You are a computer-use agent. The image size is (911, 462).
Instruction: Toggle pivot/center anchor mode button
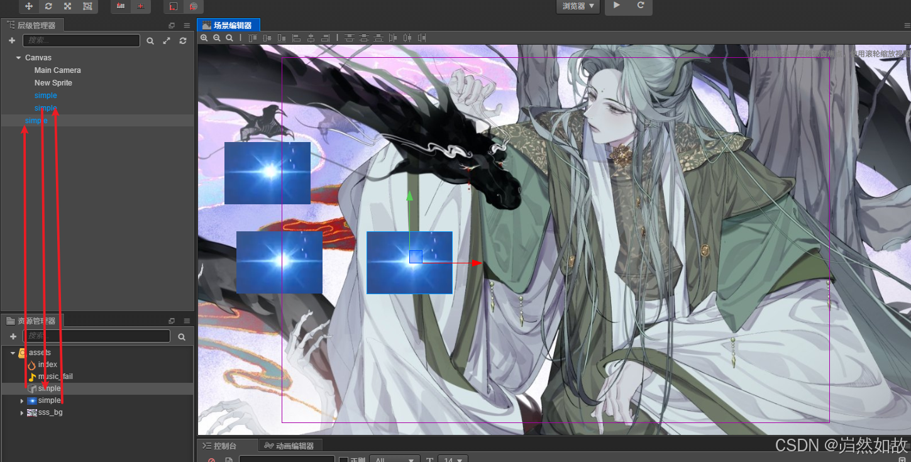pyautogui.click(x=121, y=6)
